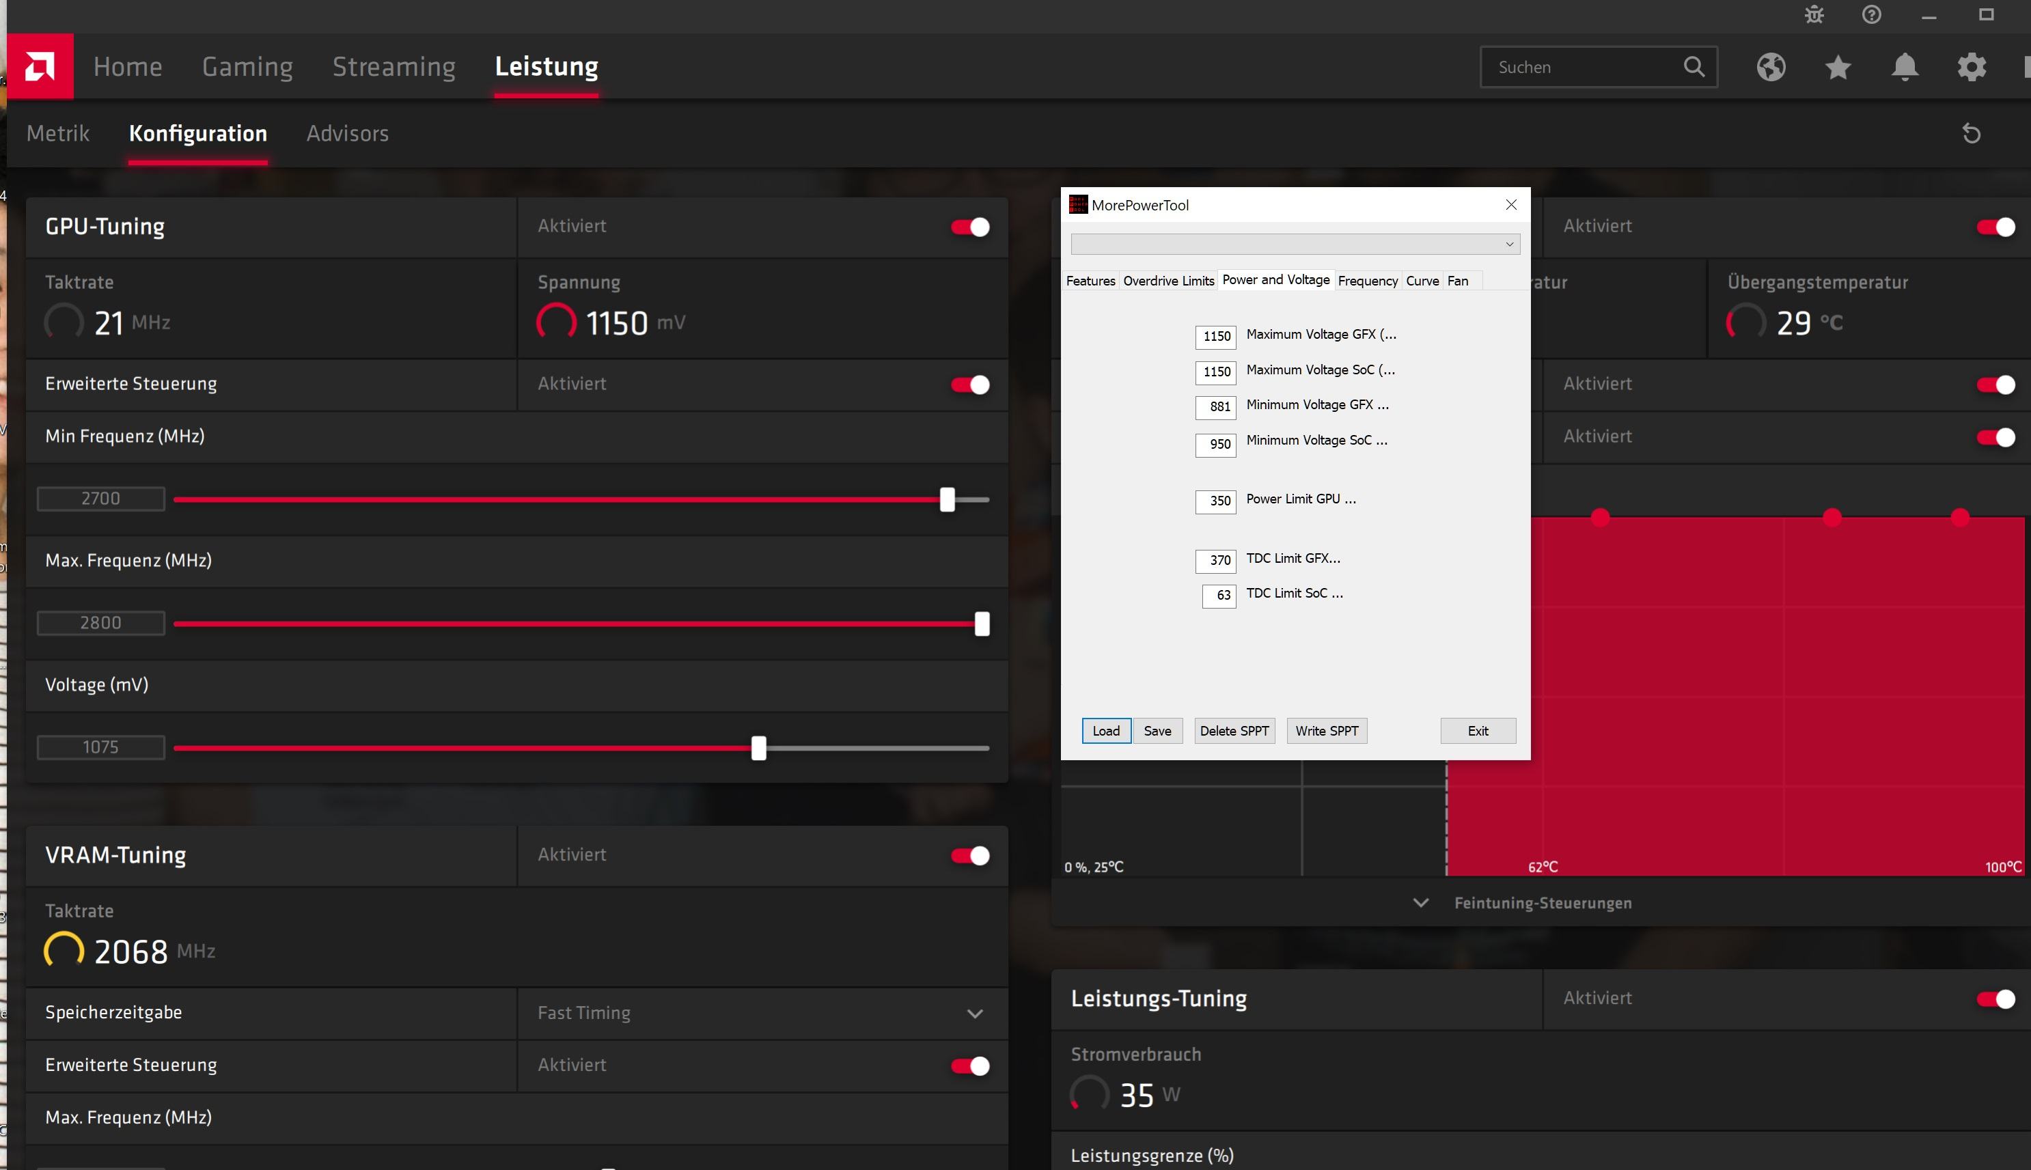Open favorites star icon
The width and height of the screenshot is (2031, 1170).
pos(1837,67)
